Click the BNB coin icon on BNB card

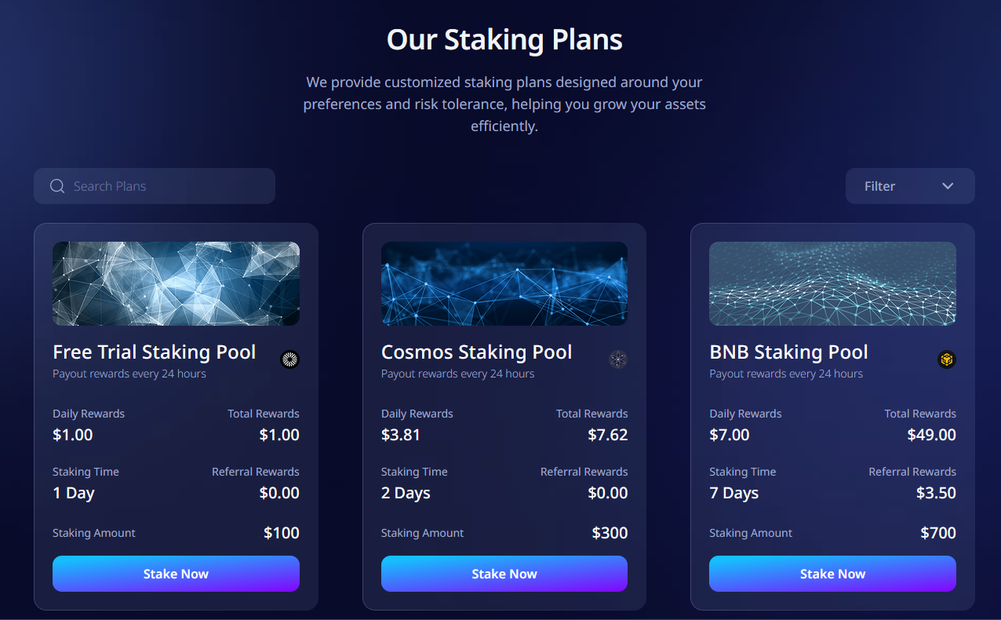tap(946, 359)
